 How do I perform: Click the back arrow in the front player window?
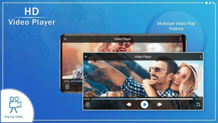pyautogui.click(x=86, y=57)
